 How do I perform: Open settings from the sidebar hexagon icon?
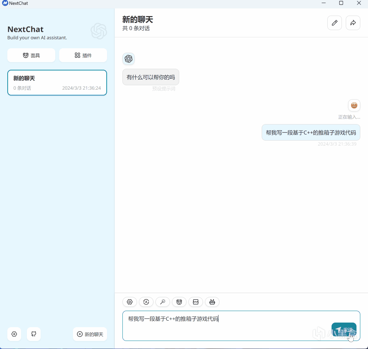(14, 334)
